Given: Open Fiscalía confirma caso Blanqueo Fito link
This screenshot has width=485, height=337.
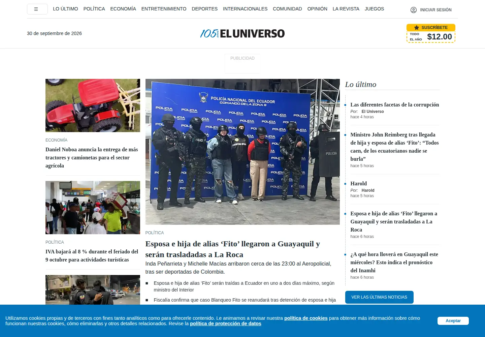Looking at the screenshot, I should click(245, 300).
